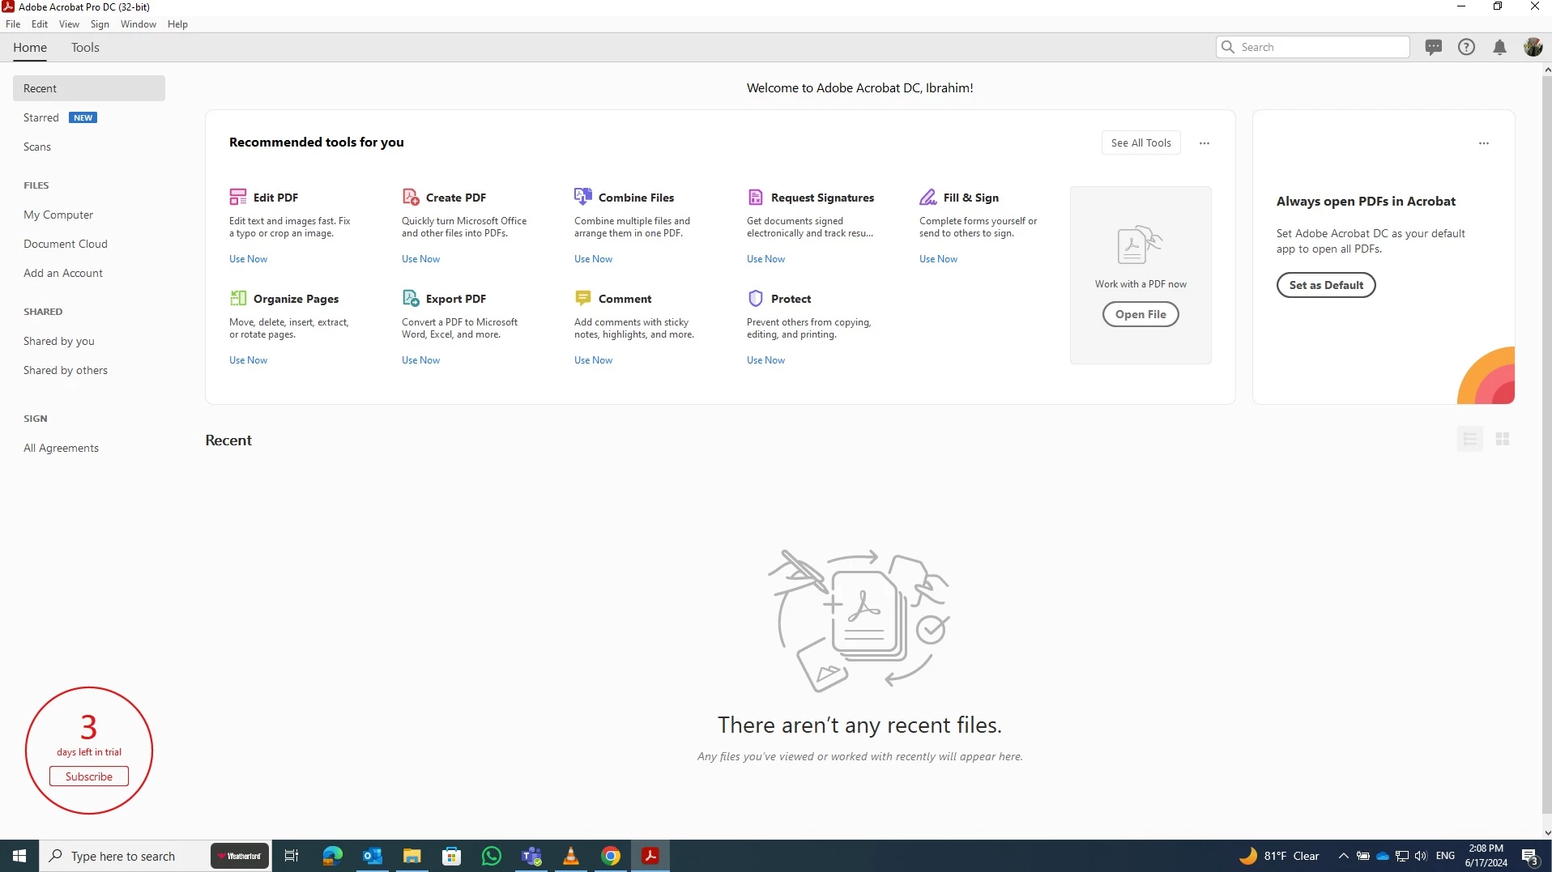The width and height of the screenshot is (1552, 872).
Task: Open more options on the default-app card
Action: [1484, 143]
